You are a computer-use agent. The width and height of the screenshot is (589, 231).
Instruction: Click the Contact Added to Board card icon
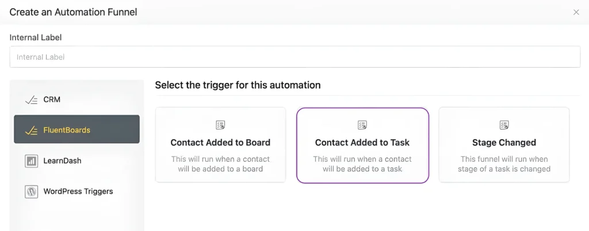(x=220, y=124)
